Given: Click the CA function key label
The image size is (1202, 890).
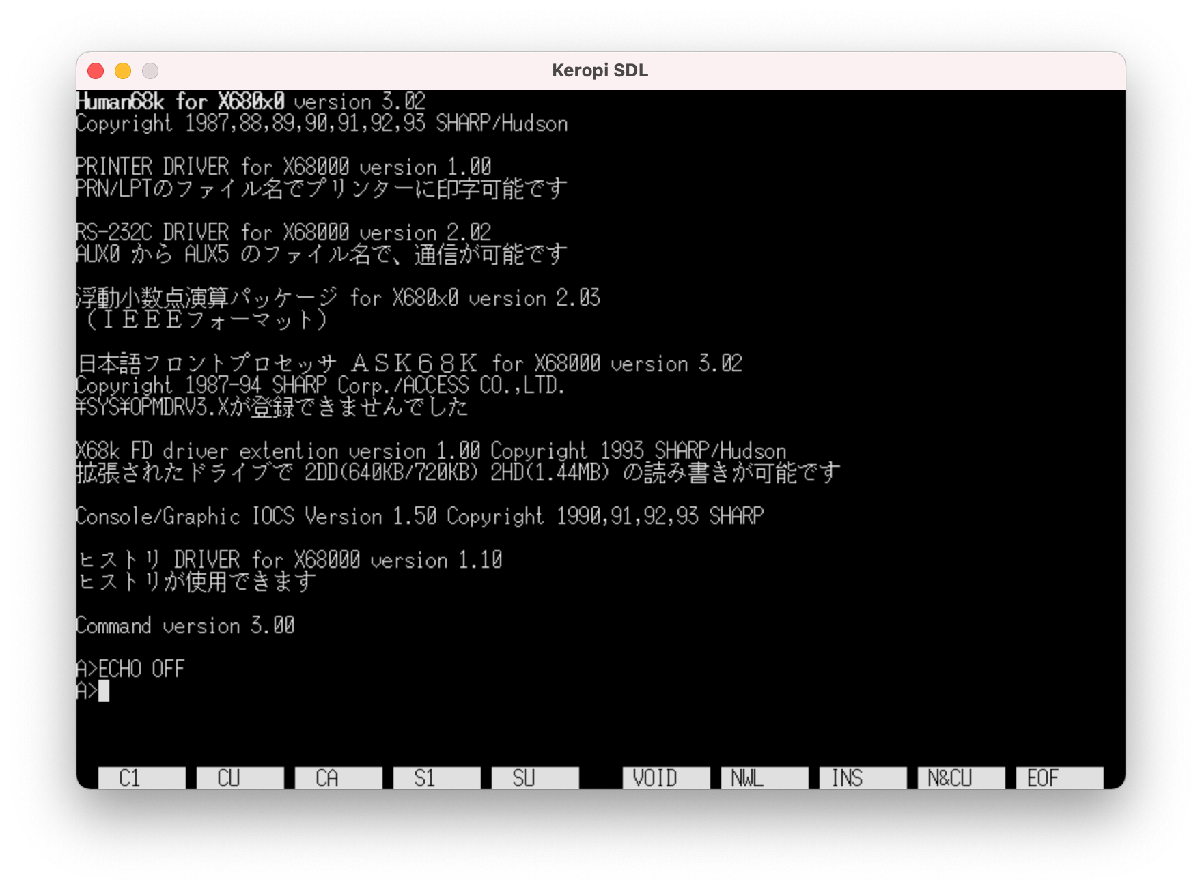Looking at the screenshot, I should 338,778.
